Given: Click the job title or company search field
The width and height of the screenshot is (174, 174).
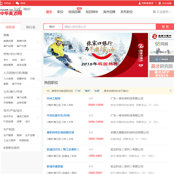Looking at the screenshot, I should click(x=109, y=27).
